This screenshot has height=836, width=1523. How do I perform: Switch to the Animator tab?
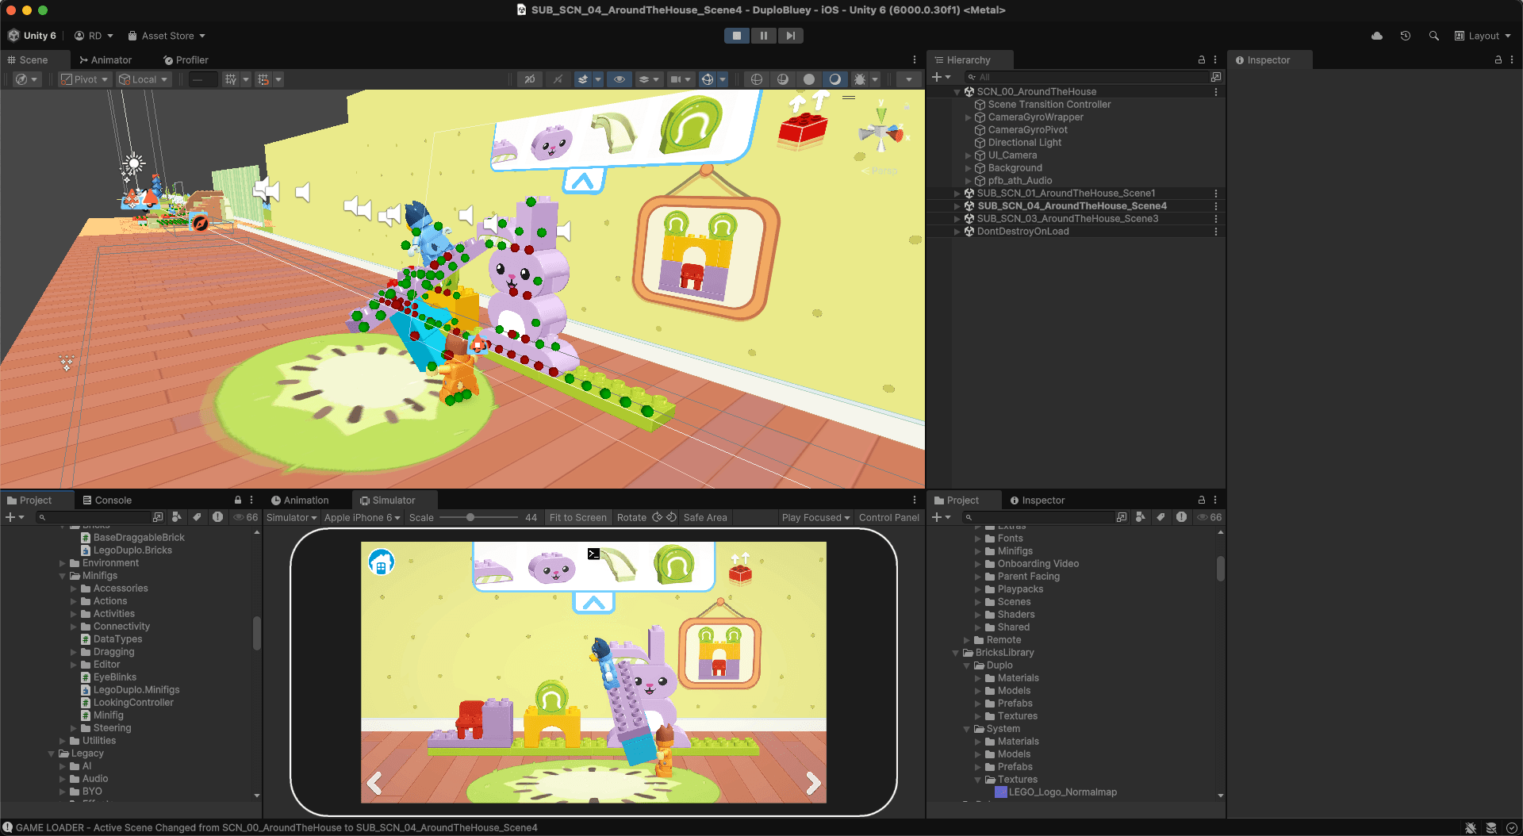(x=105, y=60)
